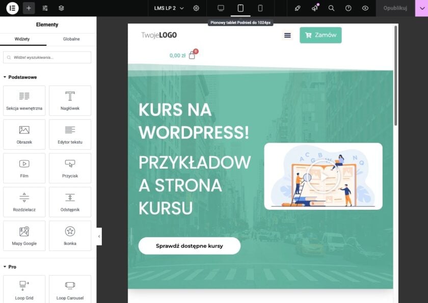Viewport: 428px width, 303px height.
Task: Click the Elementor logo menu
Action: [11, 8]
